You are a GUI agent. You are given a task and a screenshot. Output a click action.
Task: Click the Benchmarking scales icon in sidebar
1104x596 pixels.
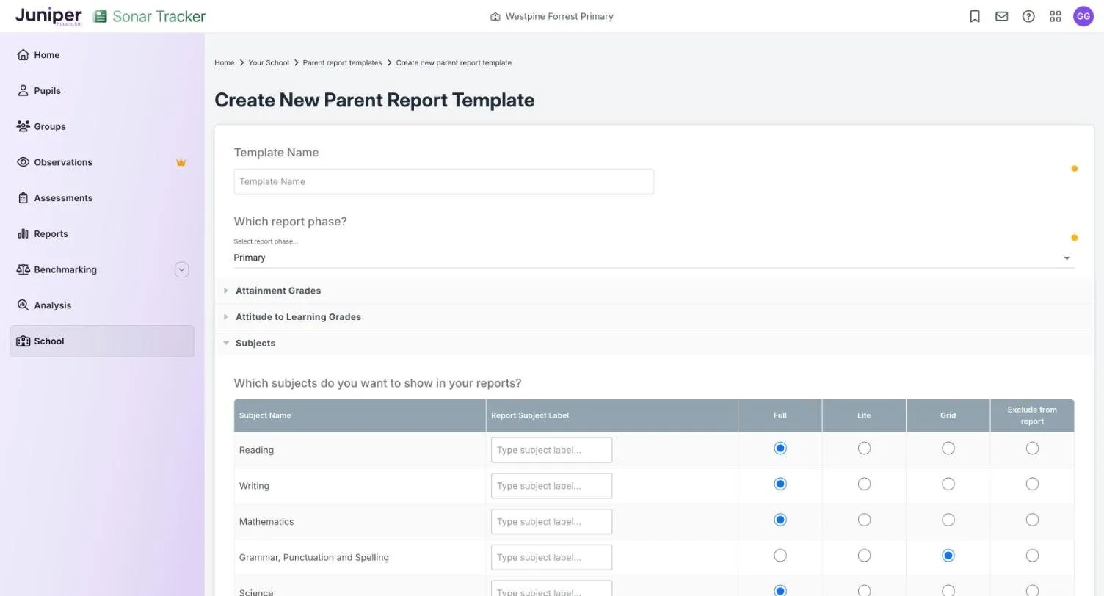tap(23, 269)
